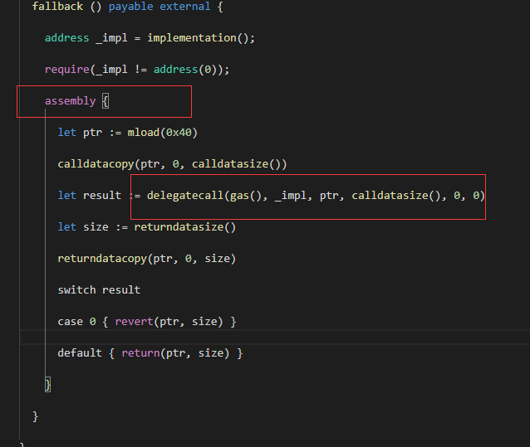Click 'gas()' inside the delegatecall arguments
The height and width of the screenshot is (447, 530).
(245, 196)
